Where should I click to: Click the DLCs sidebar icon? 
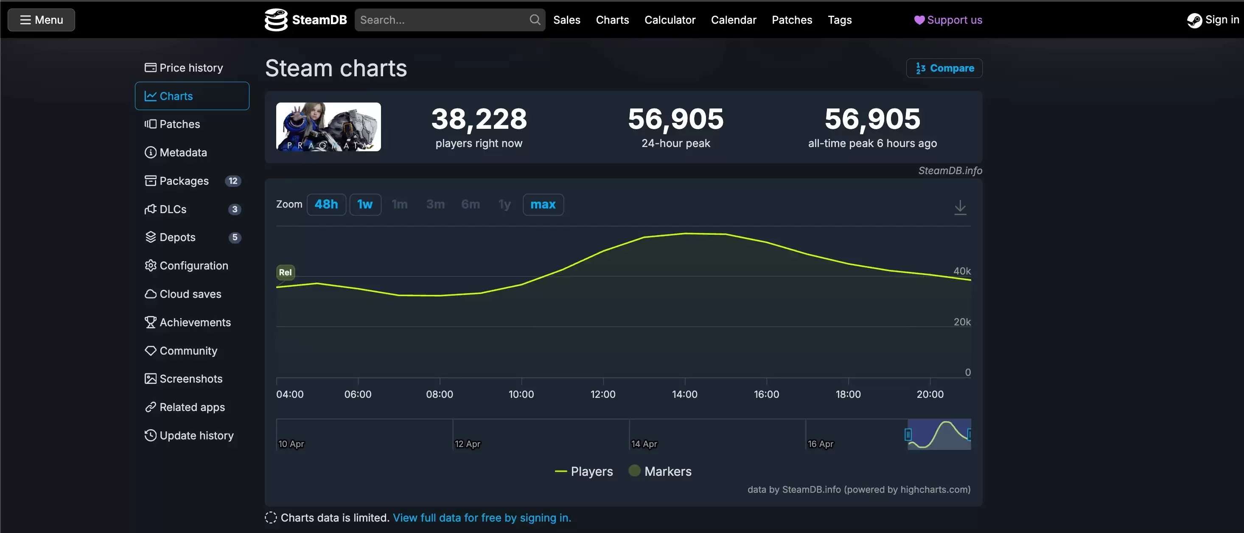[151, 209]
